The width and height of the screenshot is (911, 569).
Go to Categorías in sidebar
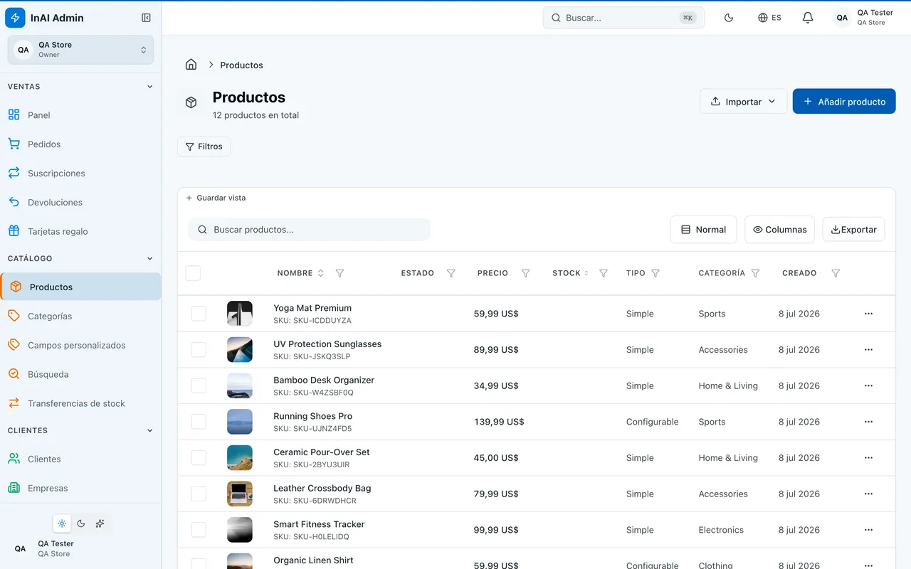[80, 317]
